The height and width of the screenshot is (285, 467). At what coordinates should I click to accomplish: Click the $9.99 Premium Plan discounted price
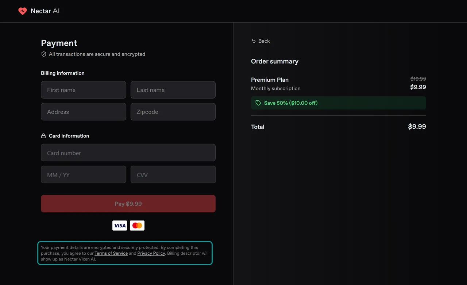click(x=418, y=87)
